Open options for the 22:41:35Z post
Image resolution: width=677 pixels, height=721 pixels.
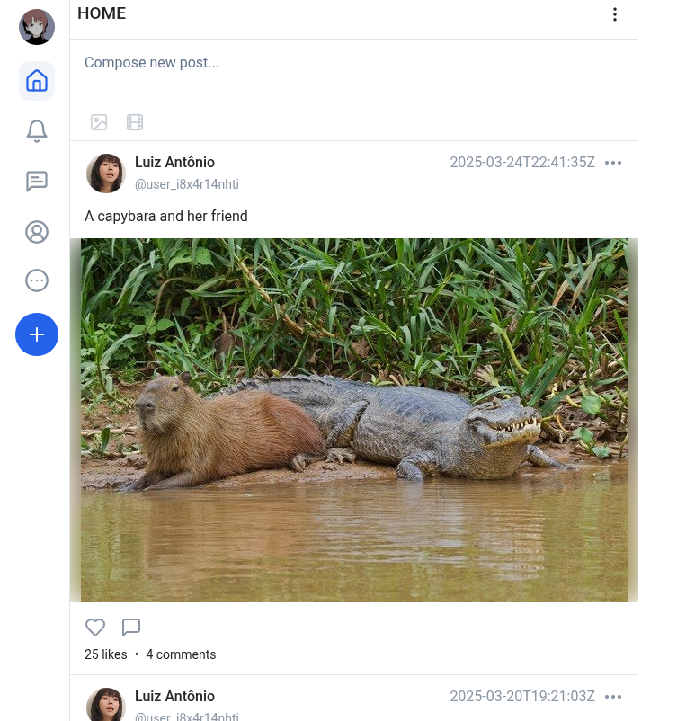click(x=613, y=163)
